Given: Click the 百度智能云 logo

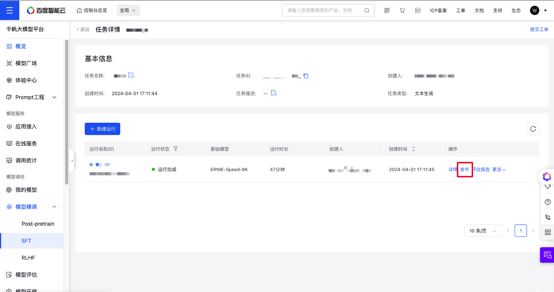Looking at the screenshot, I should coord(46,10).
